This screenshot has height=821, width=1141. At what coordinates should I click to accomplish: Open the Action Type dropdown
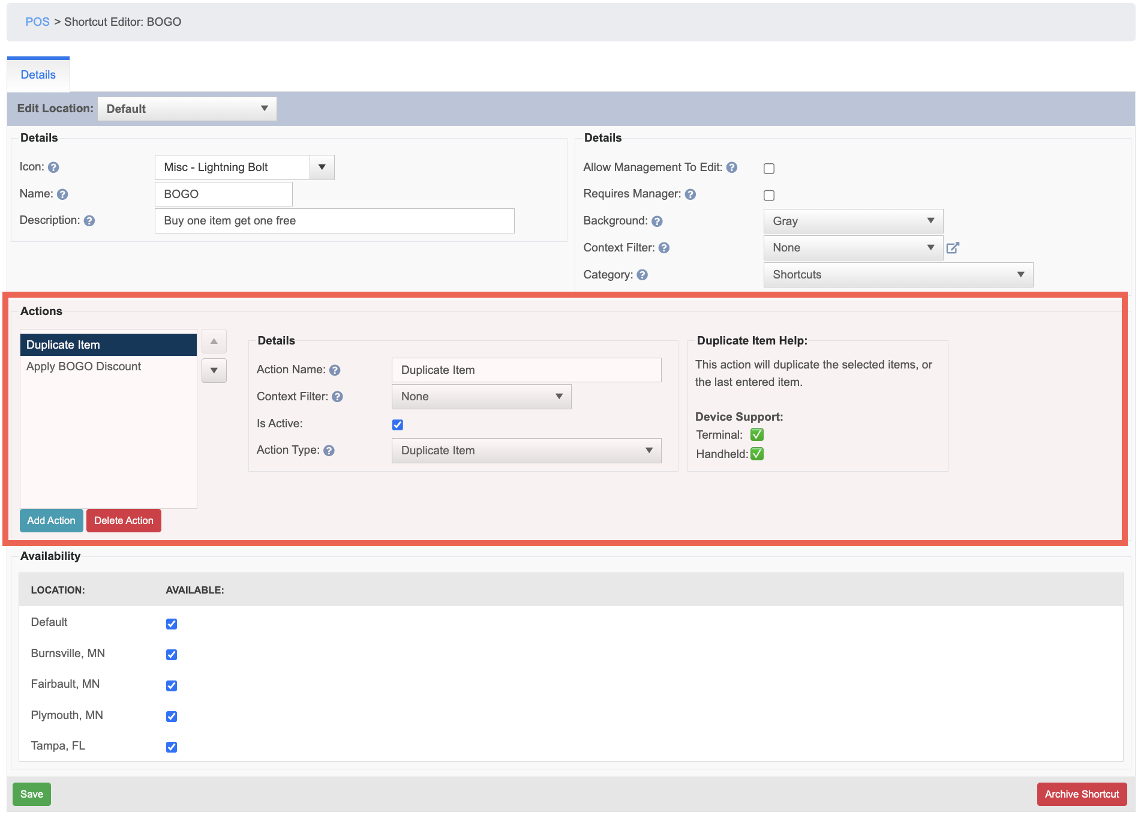[527, 451]
